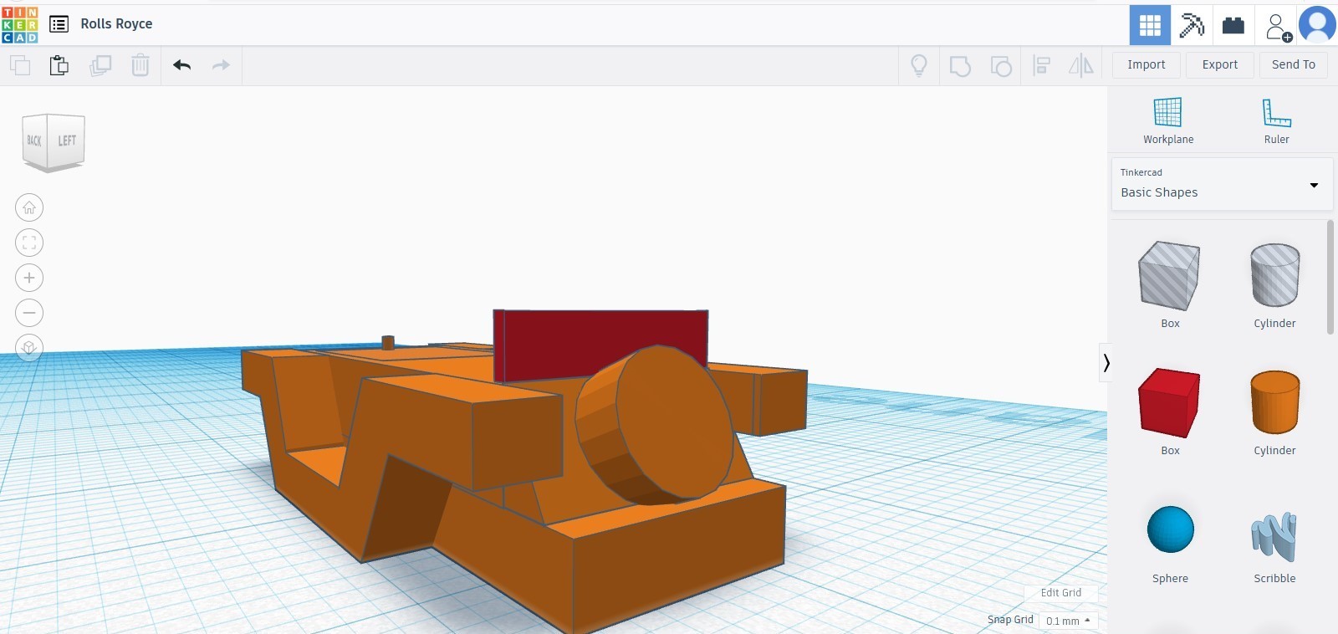Click the Export button
The width and height of the screenshot is (1338, 634).
pos(1220,64)
